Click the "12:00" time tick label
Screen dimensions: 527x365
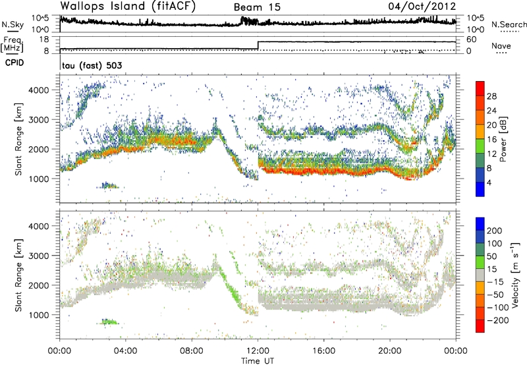[258, 351]
